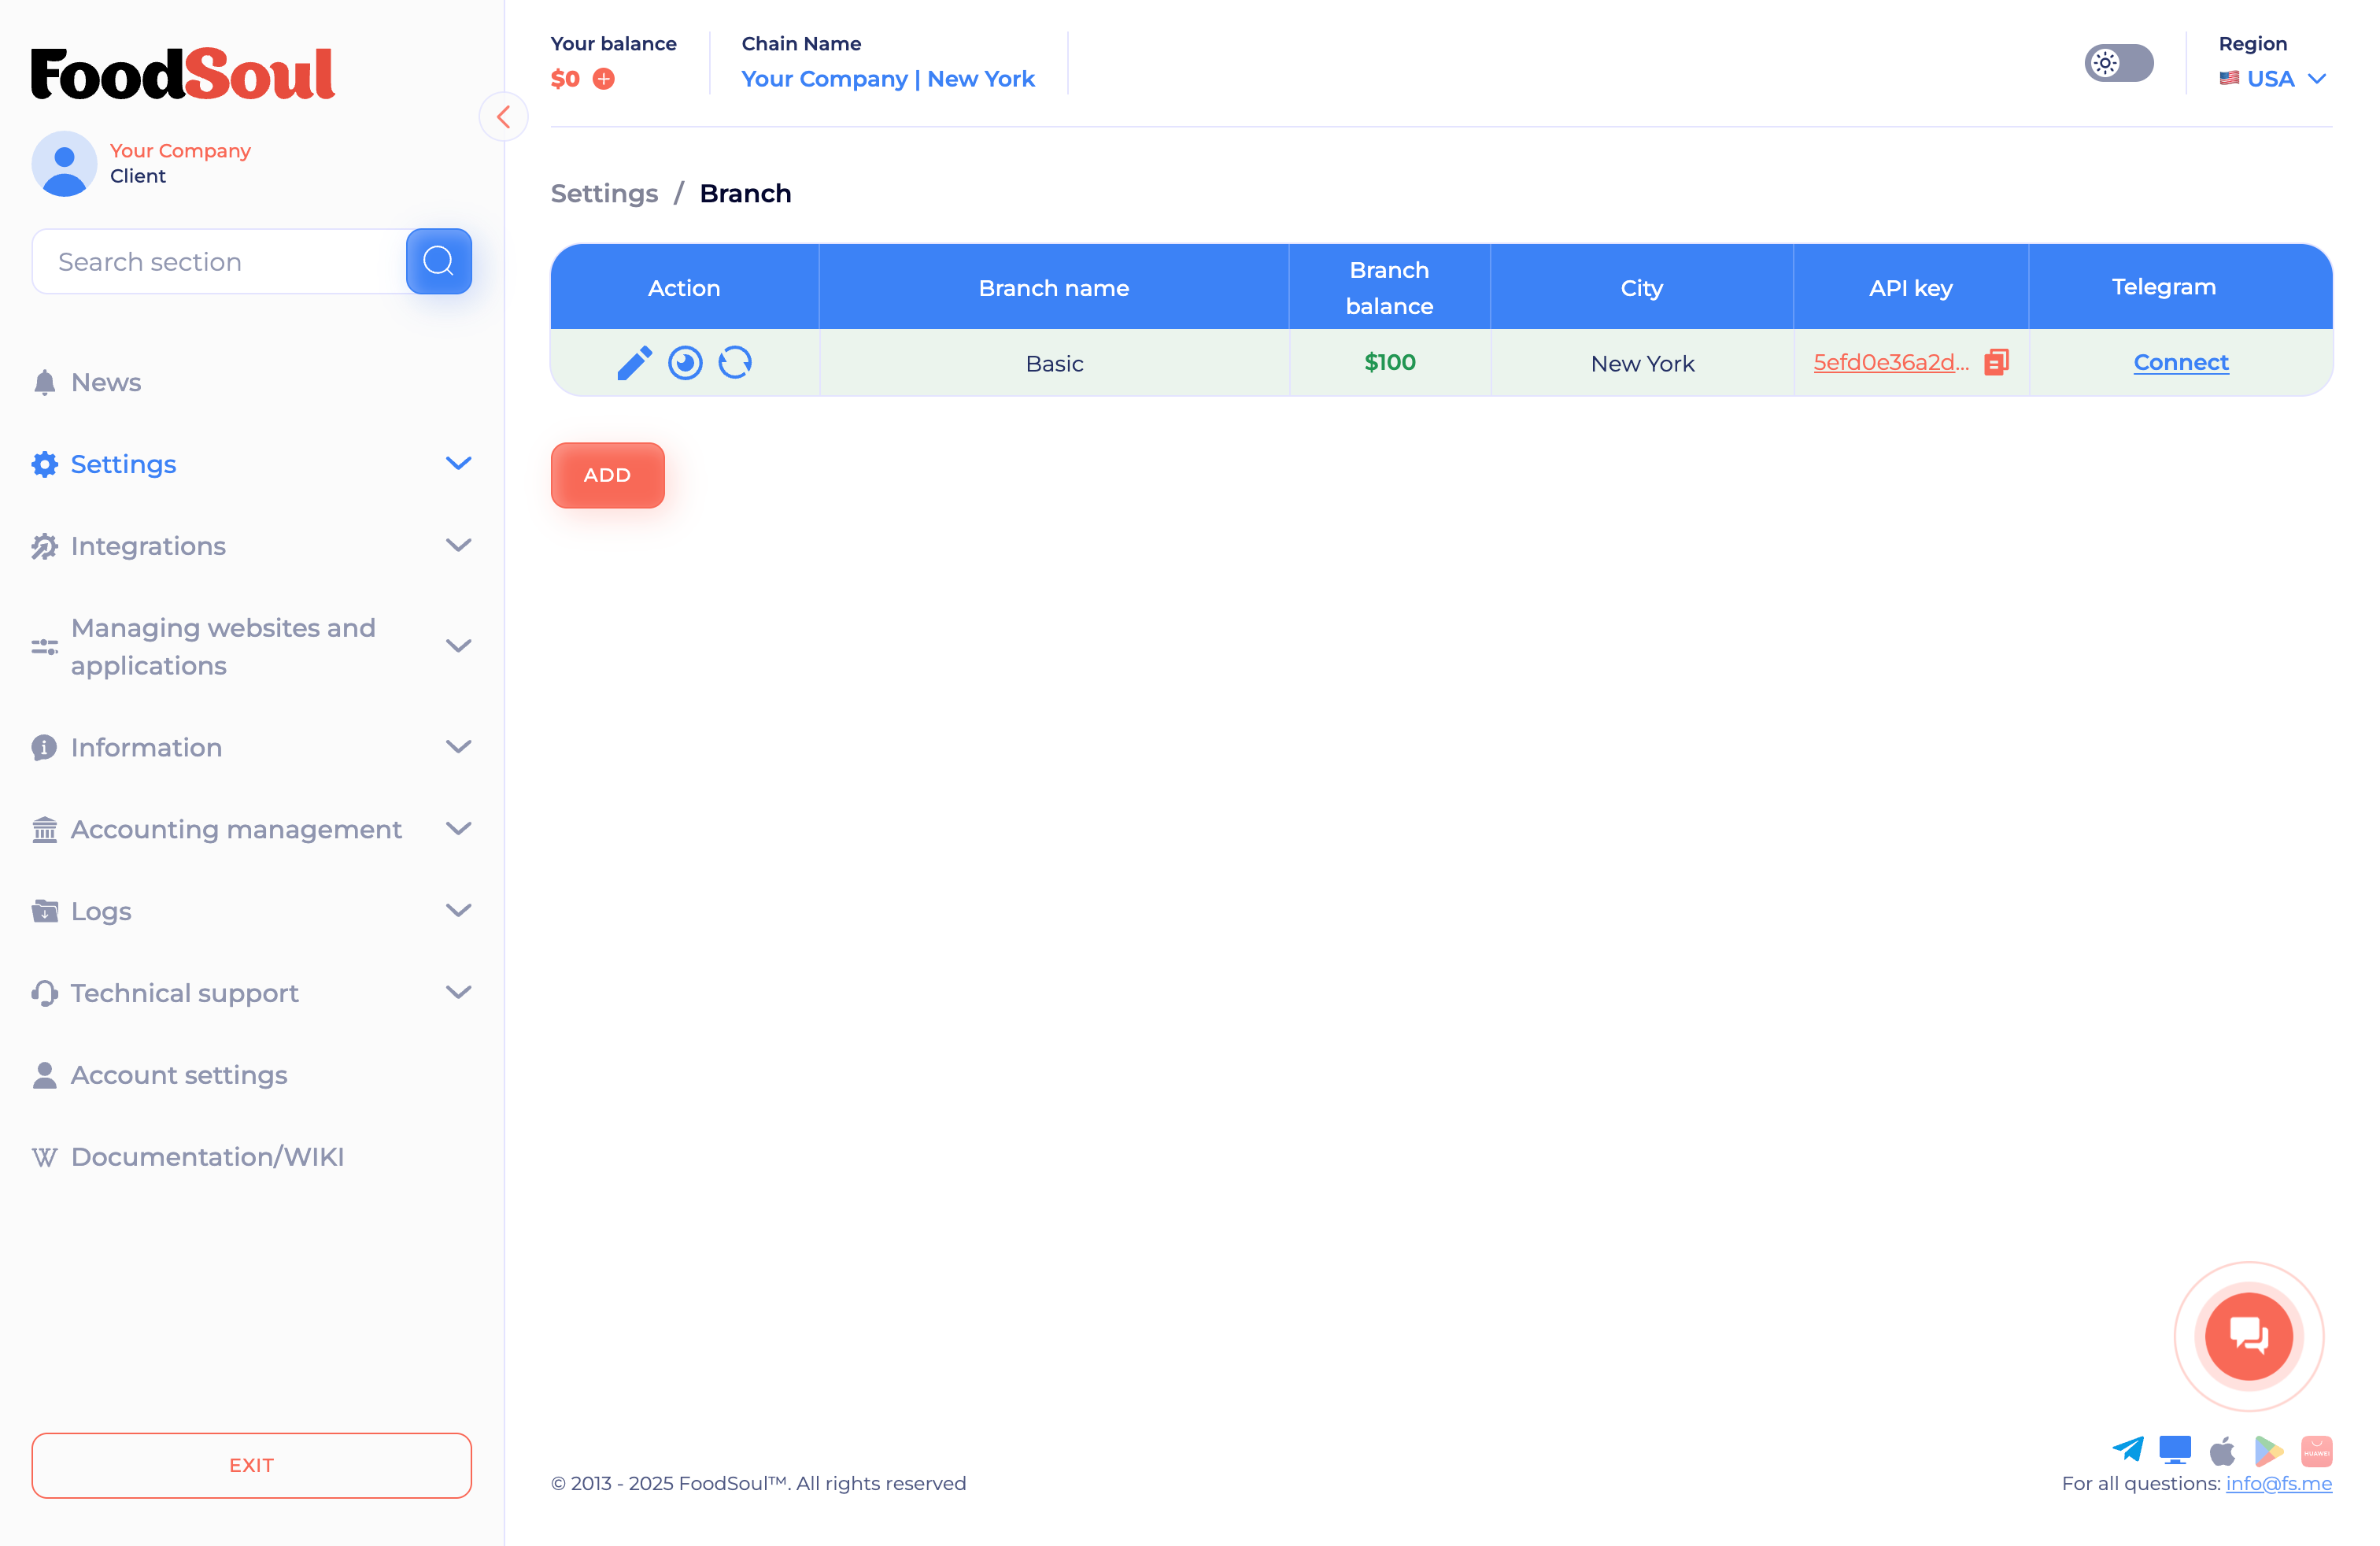Viewport: 2380px width, 1546px height.
Task: Copy the API key with the copy icon
Action: click(1996, 362)
